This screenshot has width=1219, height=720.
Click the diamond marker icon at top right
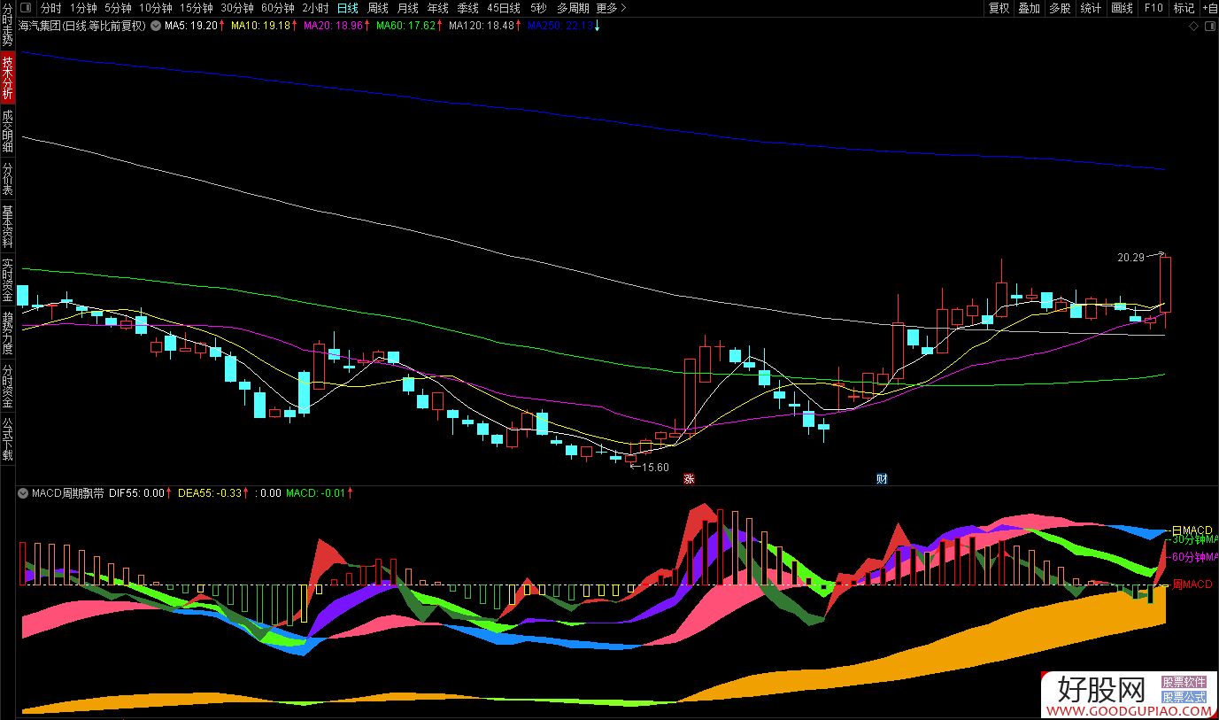(x=1194, y=27)
